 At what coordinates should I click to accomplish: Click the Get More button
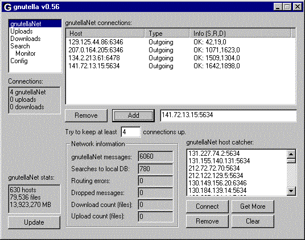[x=253, y=206]
